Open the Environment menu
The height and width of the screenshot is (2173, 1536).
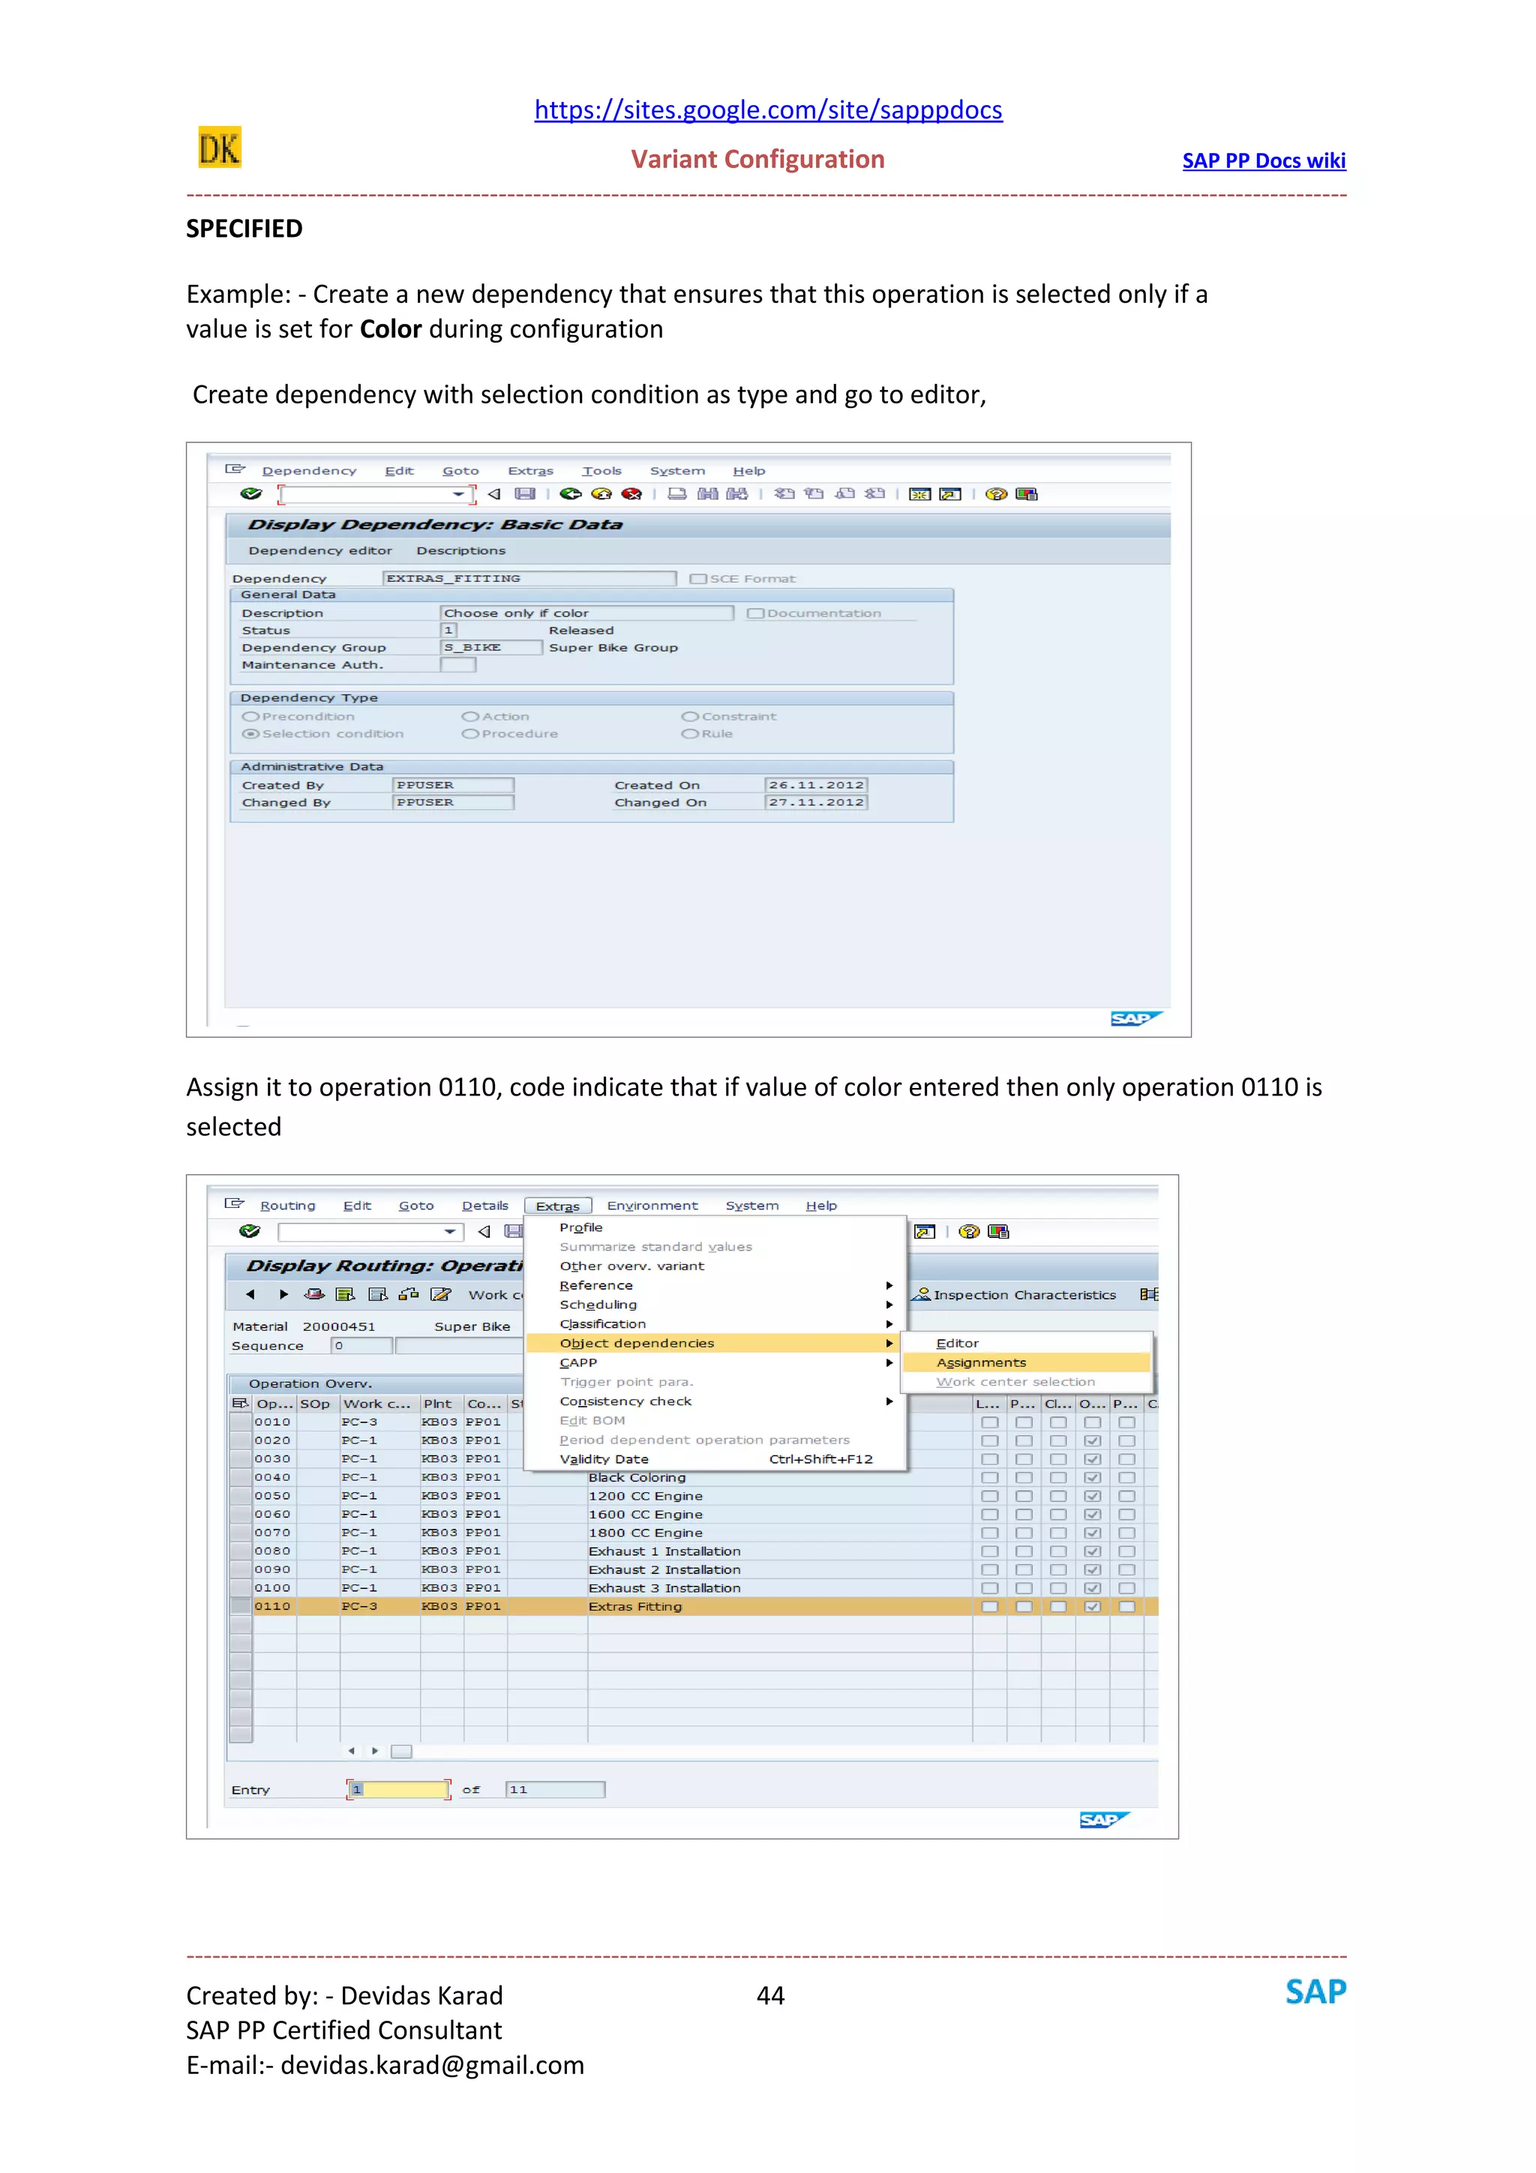(652, 1206)
